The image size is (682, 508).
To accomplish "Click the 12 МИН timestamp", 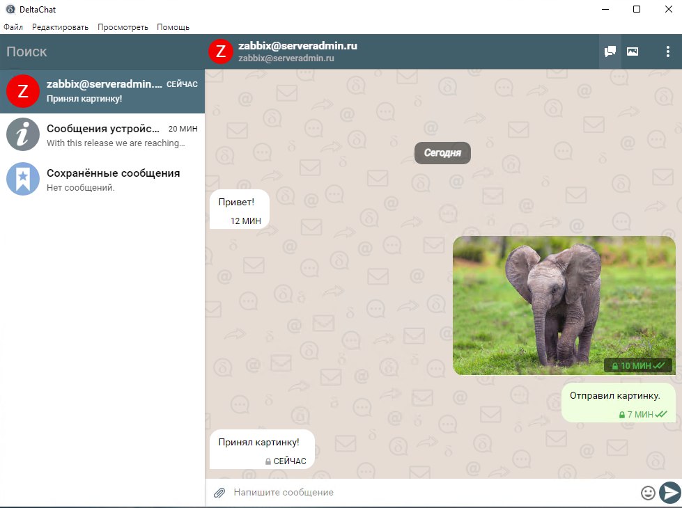I will pyautogui.click(x=246, y=221).
